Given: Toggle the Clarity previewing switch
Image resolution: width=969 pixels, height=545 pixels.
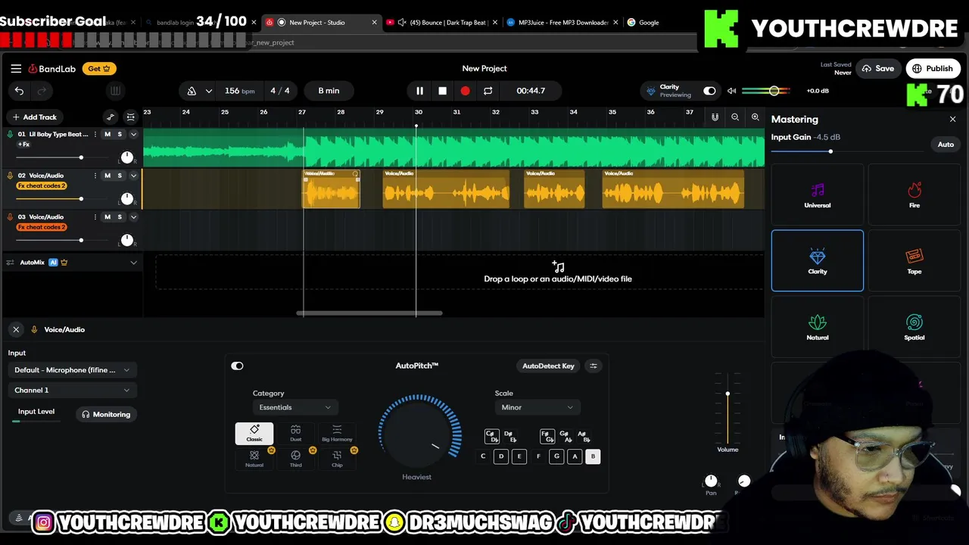Looking at the screenshot, I should (x=709, y=91).
